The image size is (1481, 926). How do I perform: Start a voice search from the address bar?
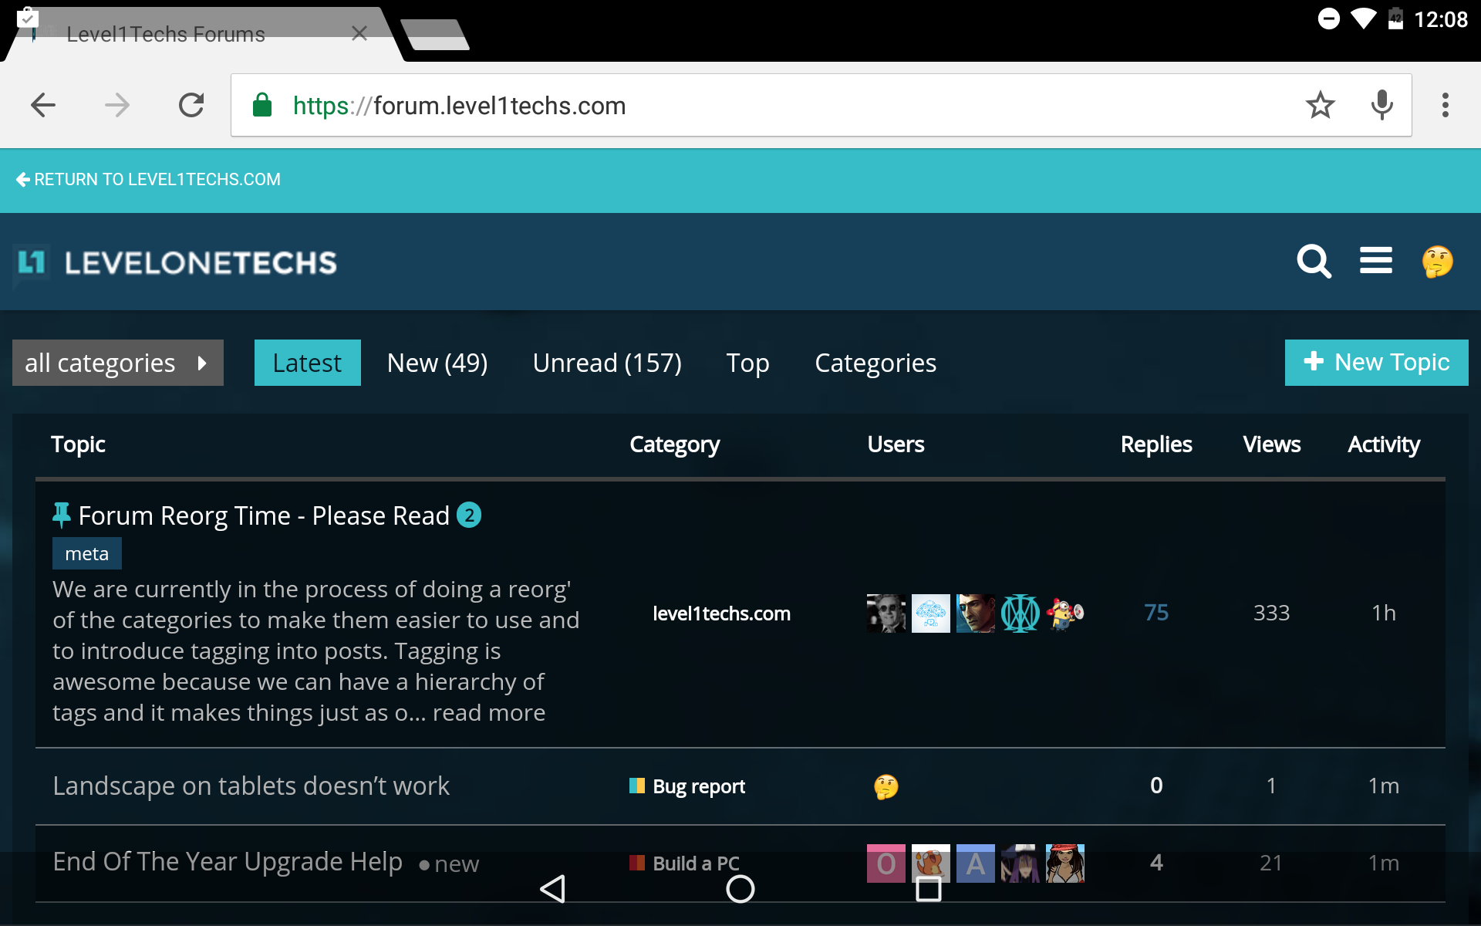(x=1381, y=105)
